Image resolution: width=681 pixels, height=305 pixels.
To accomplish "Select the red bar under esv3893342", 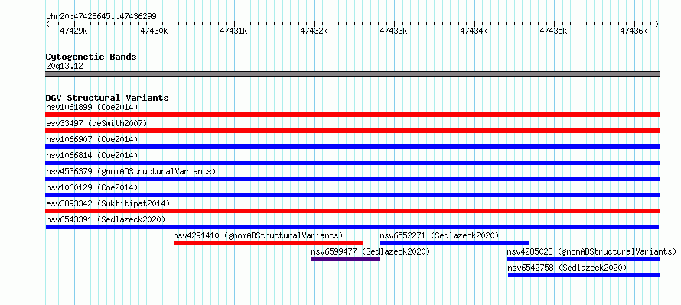I will pyautogui.click(x=352, y=211).
